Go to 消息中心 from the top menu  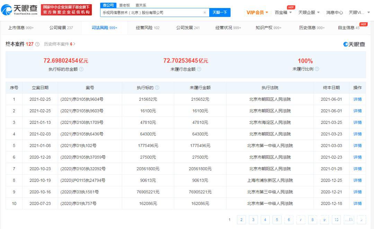(x=333, y=12)
